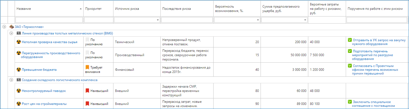
Task: Collapse the ЗАО «Термосплав» group
Action: 4,27
